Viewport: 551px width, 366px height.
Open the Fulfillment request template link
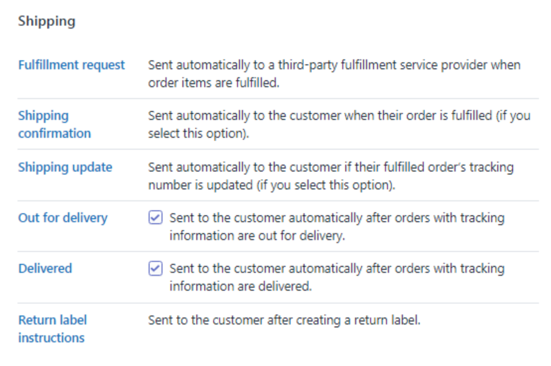pos(71,65)
